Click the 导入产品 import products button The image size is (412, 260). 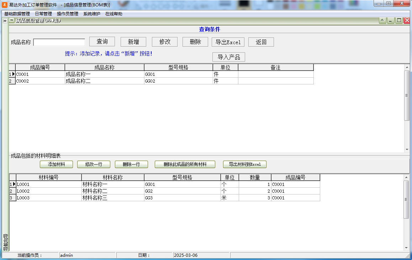[229, 57]
